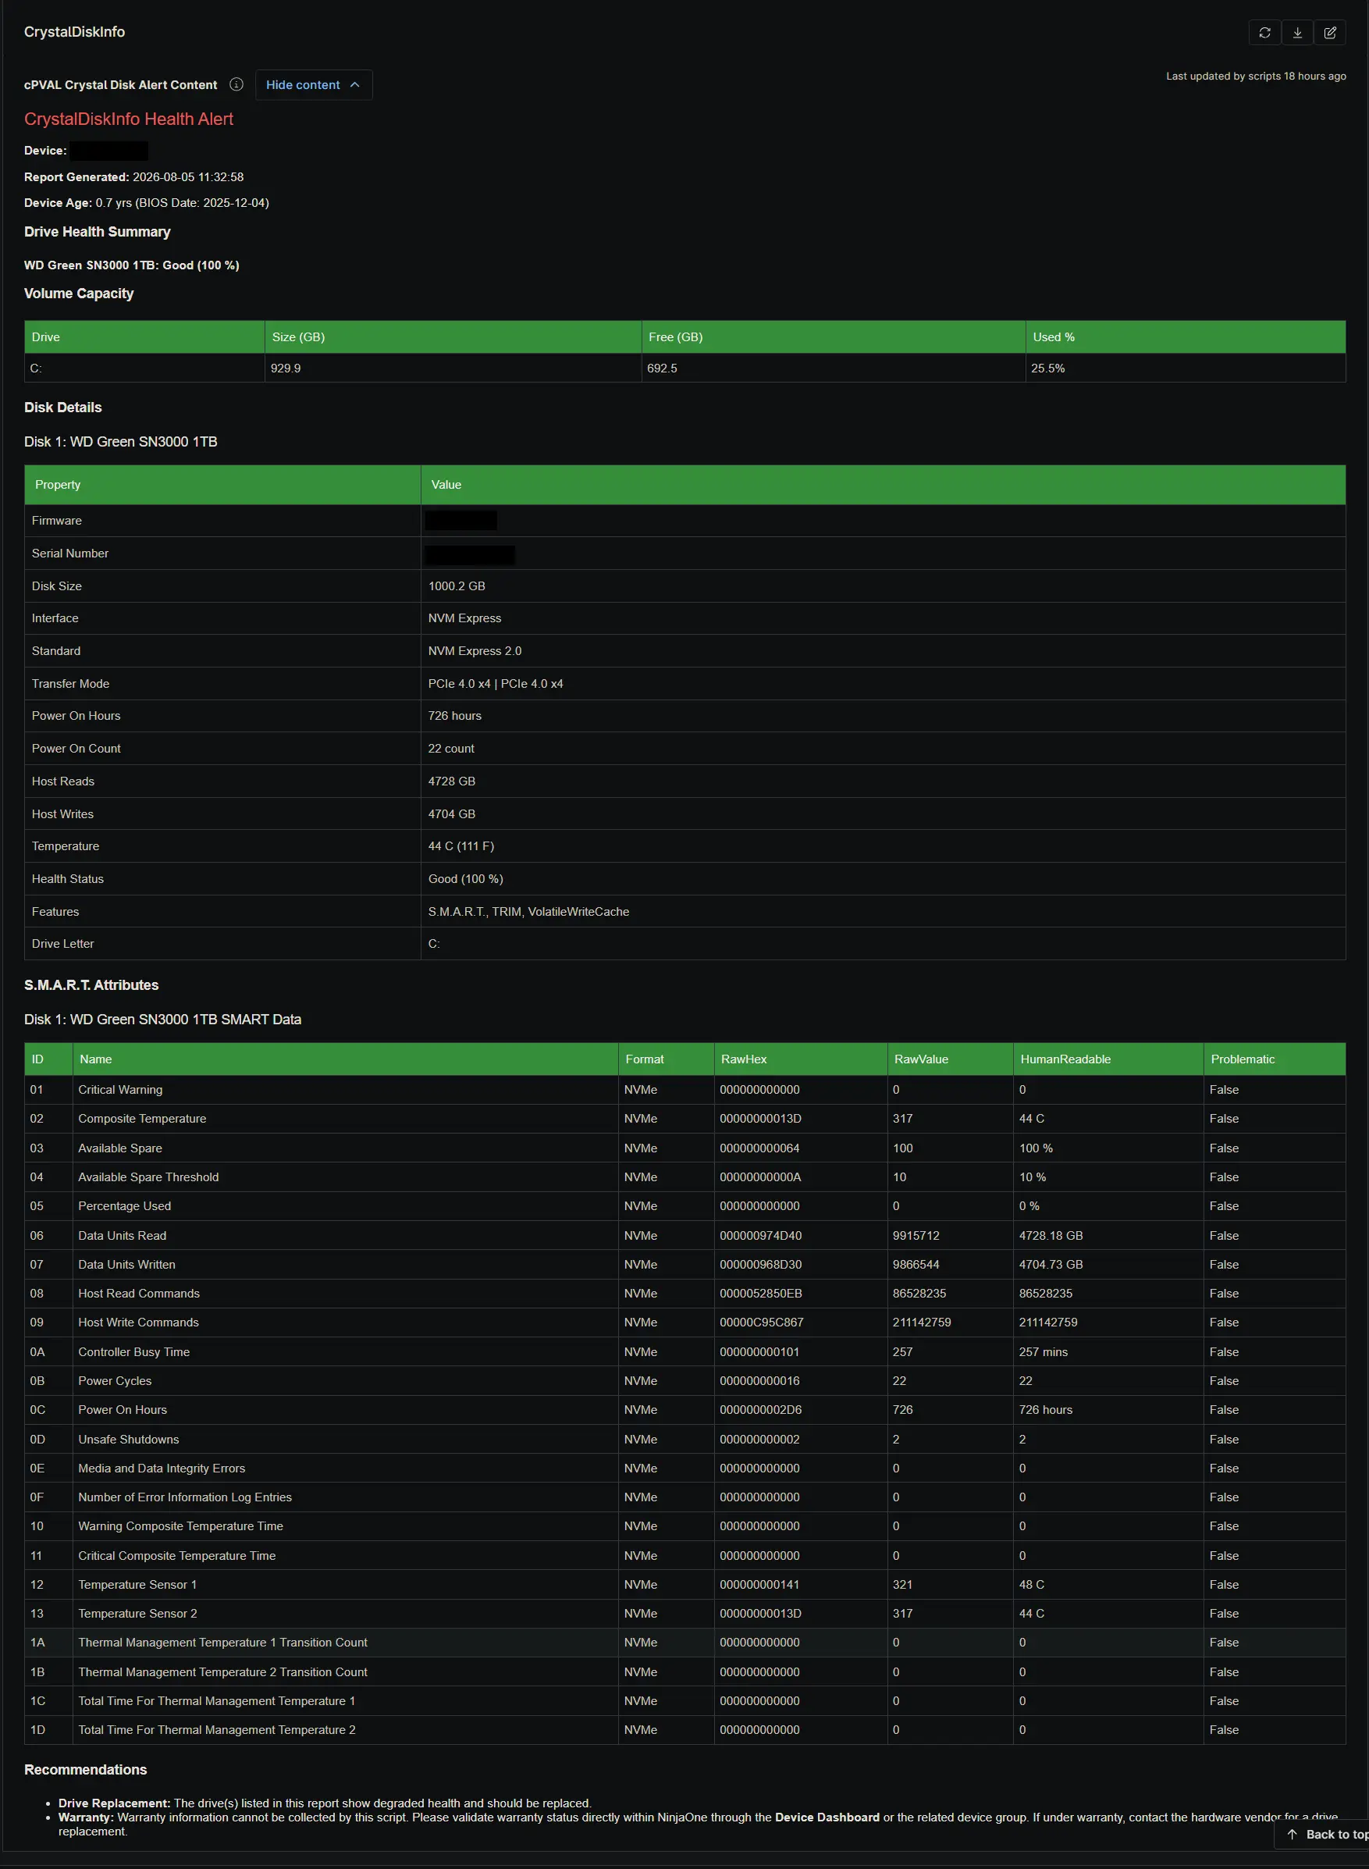Select the 'Report Generated:' timestamp line
This screenshot has height=1869, width=1369.
coord(133,177)
